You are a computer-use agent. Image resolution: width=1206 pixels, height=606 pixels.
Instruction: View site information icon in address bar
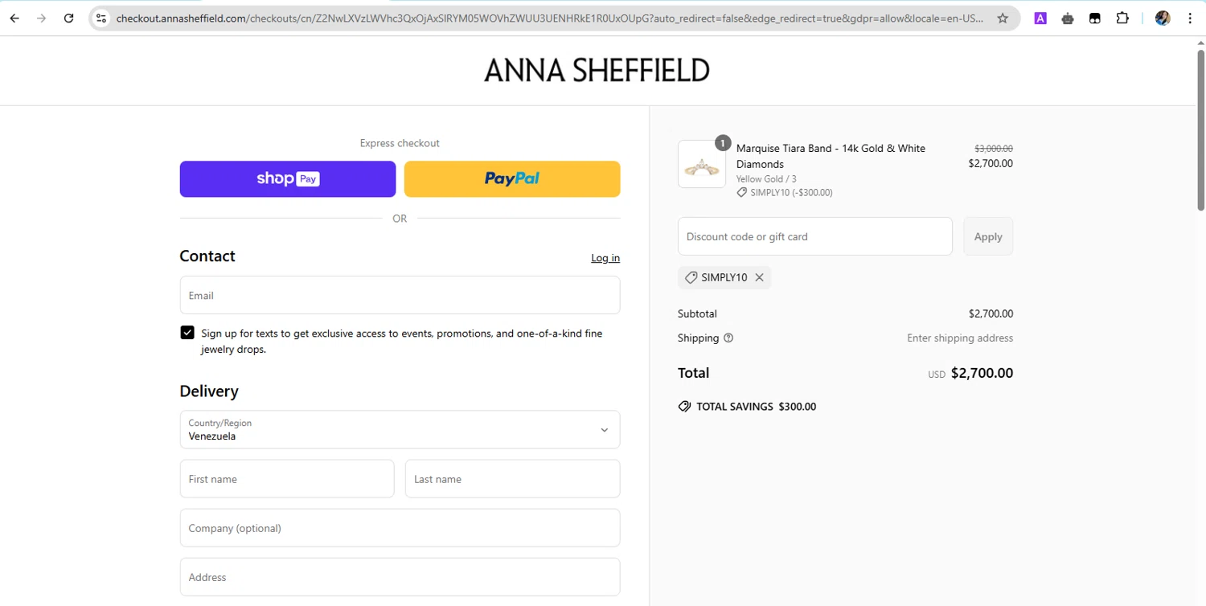pos(101,18)
